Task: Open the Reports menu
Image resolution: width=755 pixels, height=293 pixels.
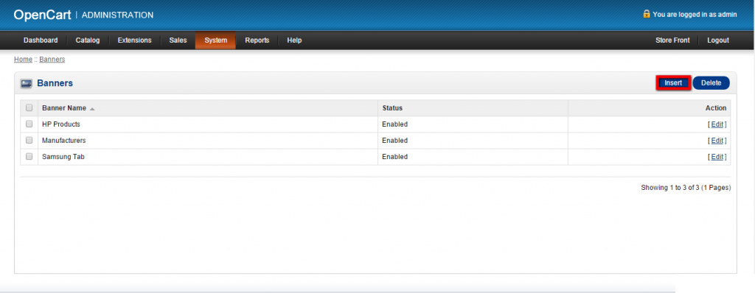Action: (257, 40)
